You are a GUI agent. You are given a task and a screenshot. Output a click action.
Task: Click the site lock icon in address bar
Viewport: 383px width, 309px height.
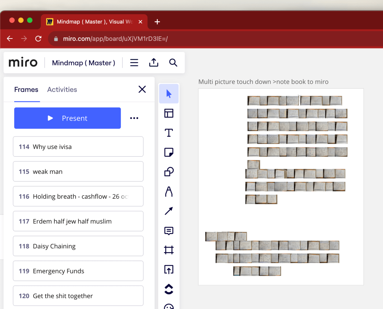[x=56, y=39]
